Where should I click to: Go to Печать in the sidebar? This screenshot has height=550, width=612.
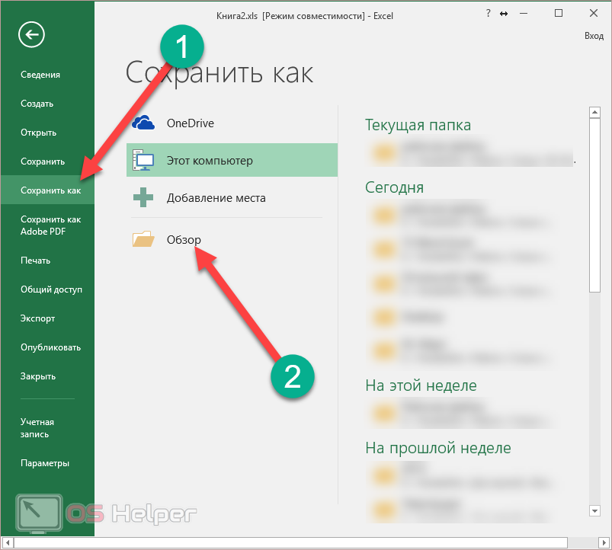pos(36,261)
